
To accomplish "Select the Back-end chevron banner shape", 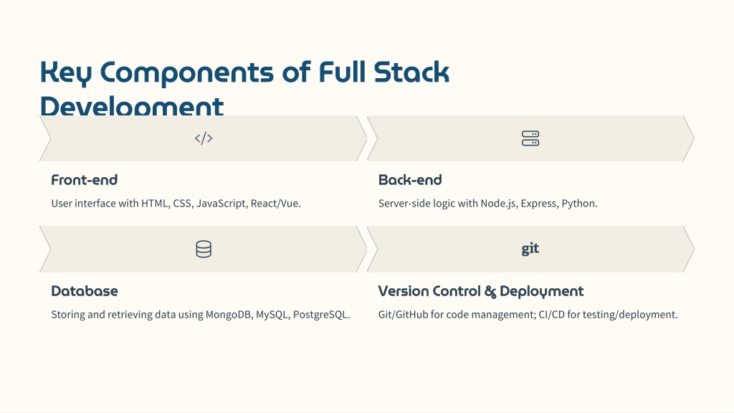I will pos(530,138).
